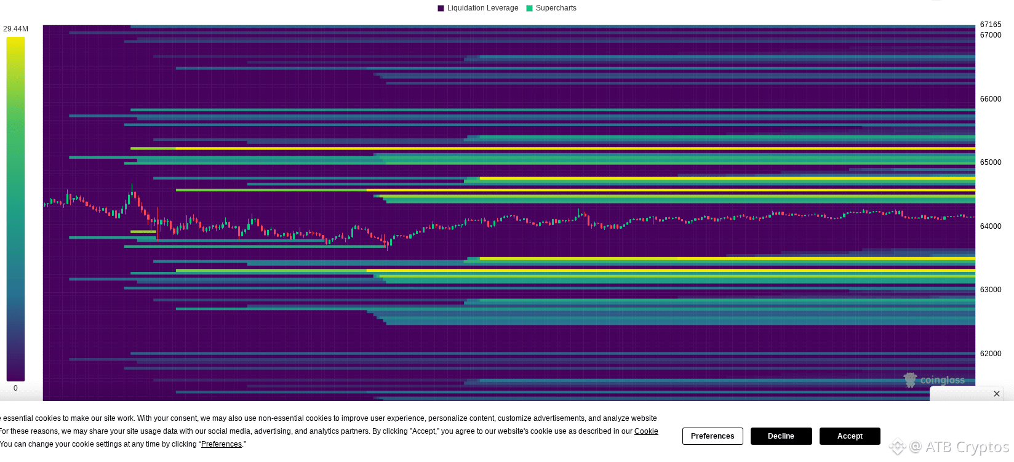
Task: Click the 66000 price axis label
Action: pos(991,99)
